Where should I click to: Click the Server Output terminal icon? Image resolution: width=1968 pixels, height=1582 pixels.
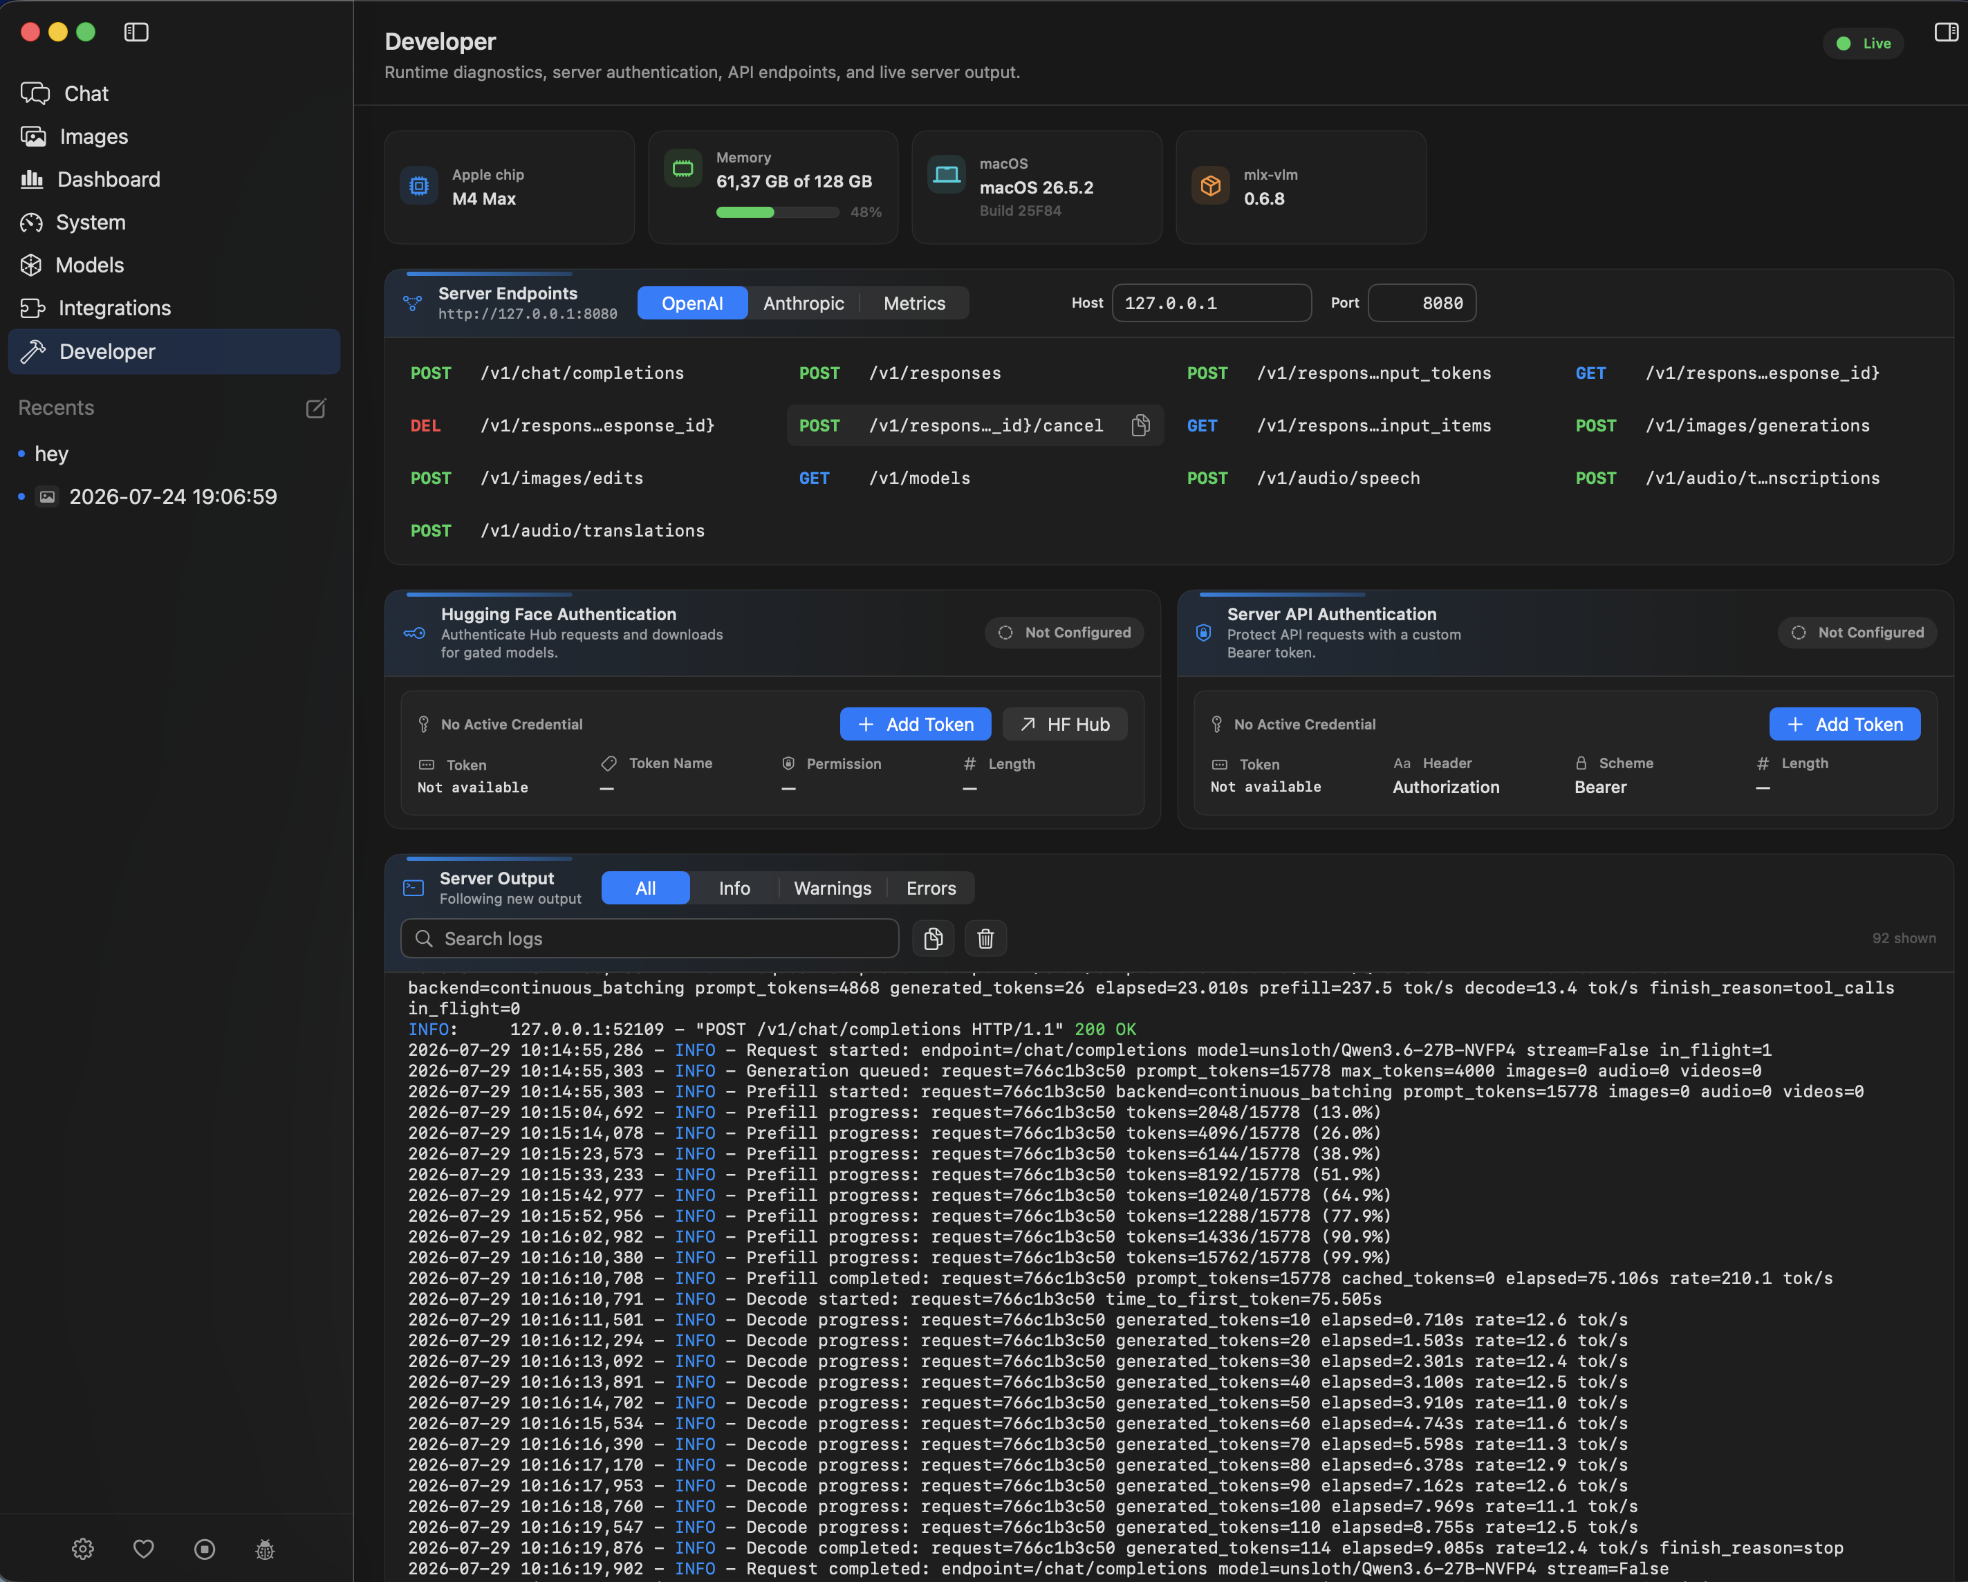coord(414,888)
